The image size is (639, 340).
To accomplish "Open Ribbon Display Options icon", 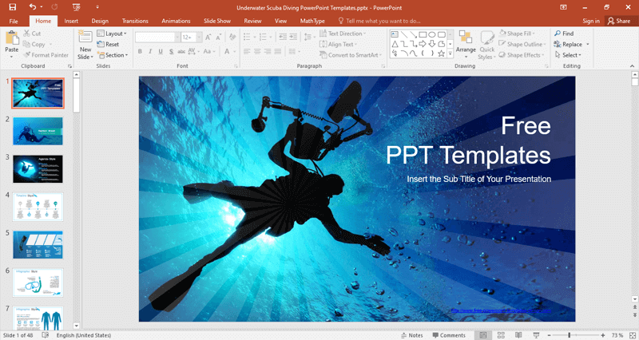I will click(x=564, y=7).
